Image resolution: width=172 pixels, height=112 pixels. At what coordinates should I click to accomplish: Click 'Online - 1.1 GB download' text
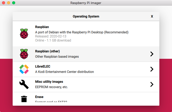[x=53, y=40]
